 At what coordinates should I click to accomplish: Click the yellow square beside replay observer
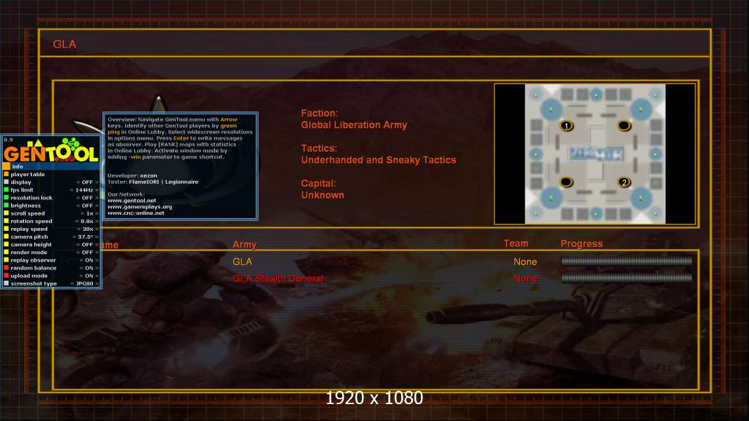[6, 260]
